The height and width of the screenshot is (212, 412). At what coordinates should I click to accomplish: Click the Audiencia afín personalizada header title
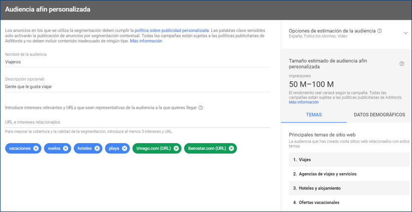pos(47,9)
